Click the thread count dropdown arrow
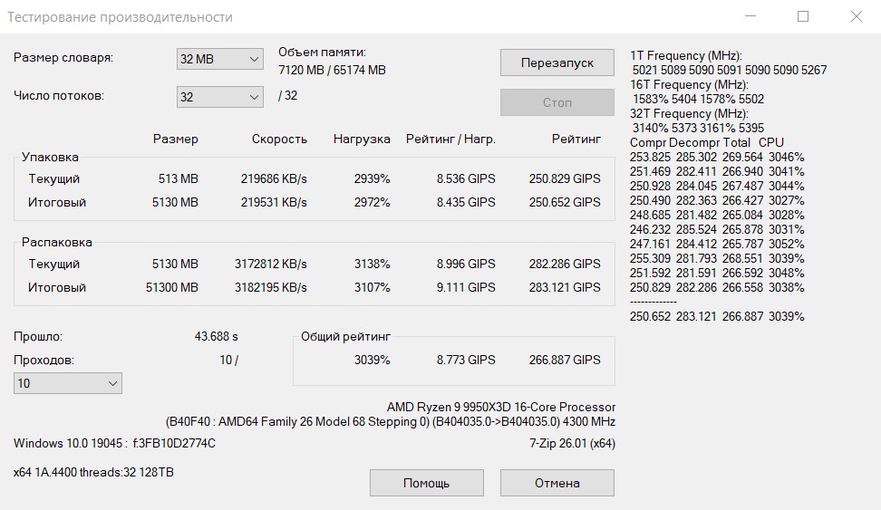881x510 pixels. tap(254, 97)
